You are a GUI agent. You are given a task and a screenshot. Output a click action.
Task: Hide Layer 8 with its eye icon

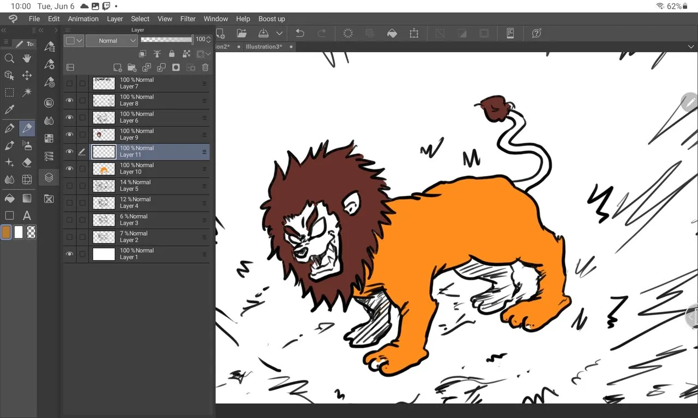[x=69, y=101]
